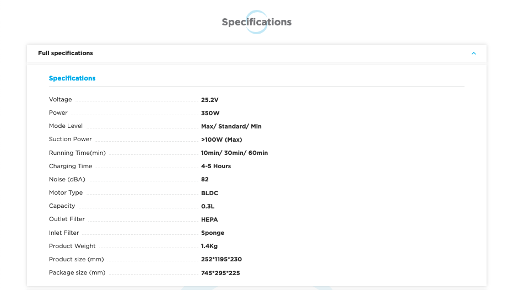Click the Voltage label
Screen dimensions: 513x290
pos(61,100)
